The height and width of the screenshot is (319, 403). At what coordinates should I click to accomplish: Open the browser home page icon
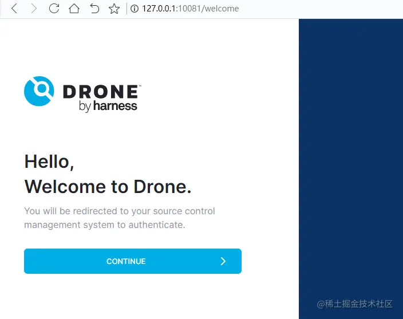pos(74,9)
